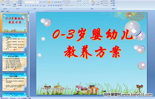Click the Quick Styles icon
Screen dimensions: 155x99
(x=98, y=3)
